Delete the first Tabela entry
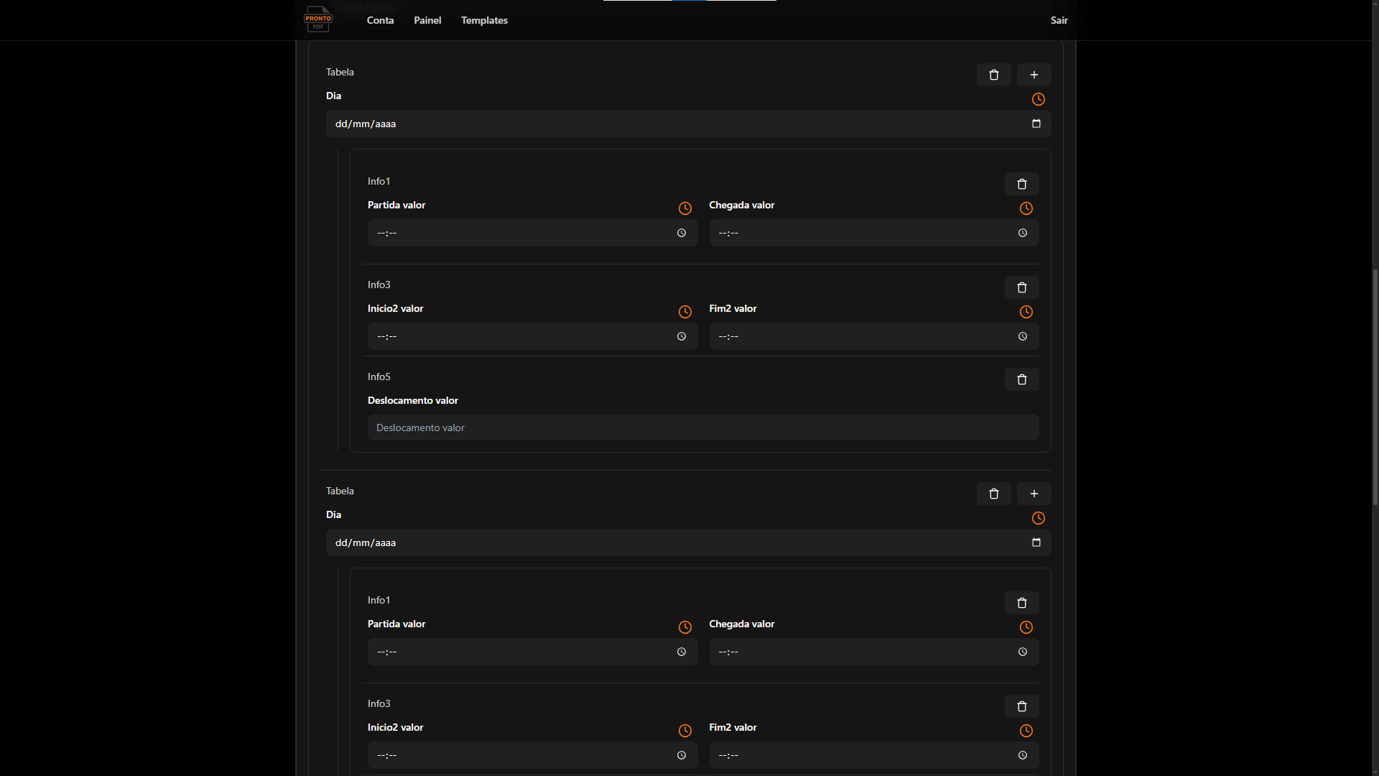The image size is (1379, 776). (994, 75)
